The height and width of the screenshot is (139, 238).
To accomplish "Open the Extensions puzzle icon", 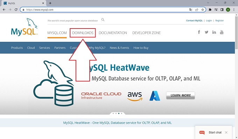I will (x=210, y=10).
